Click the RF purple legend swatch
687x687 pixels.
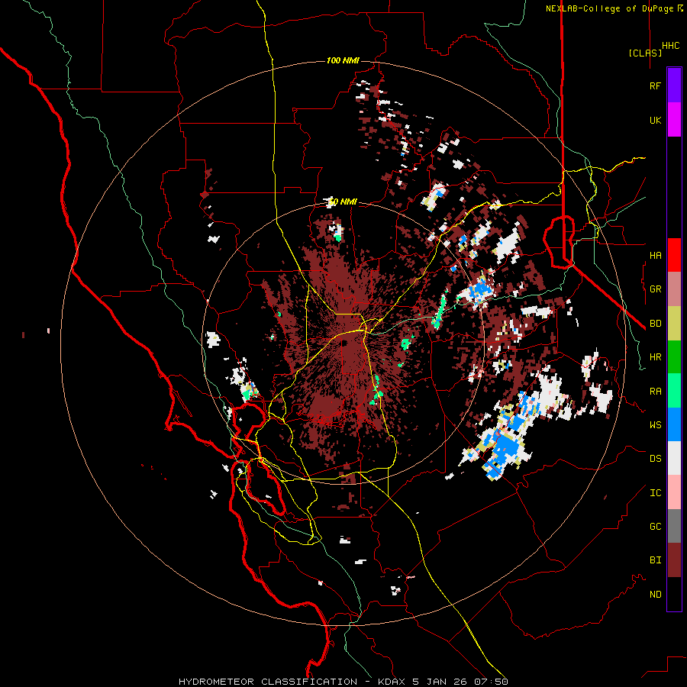point(674,85)
